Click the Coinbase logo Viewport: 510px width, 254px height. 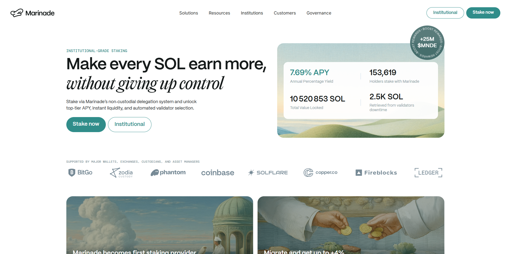pos(218,173)
